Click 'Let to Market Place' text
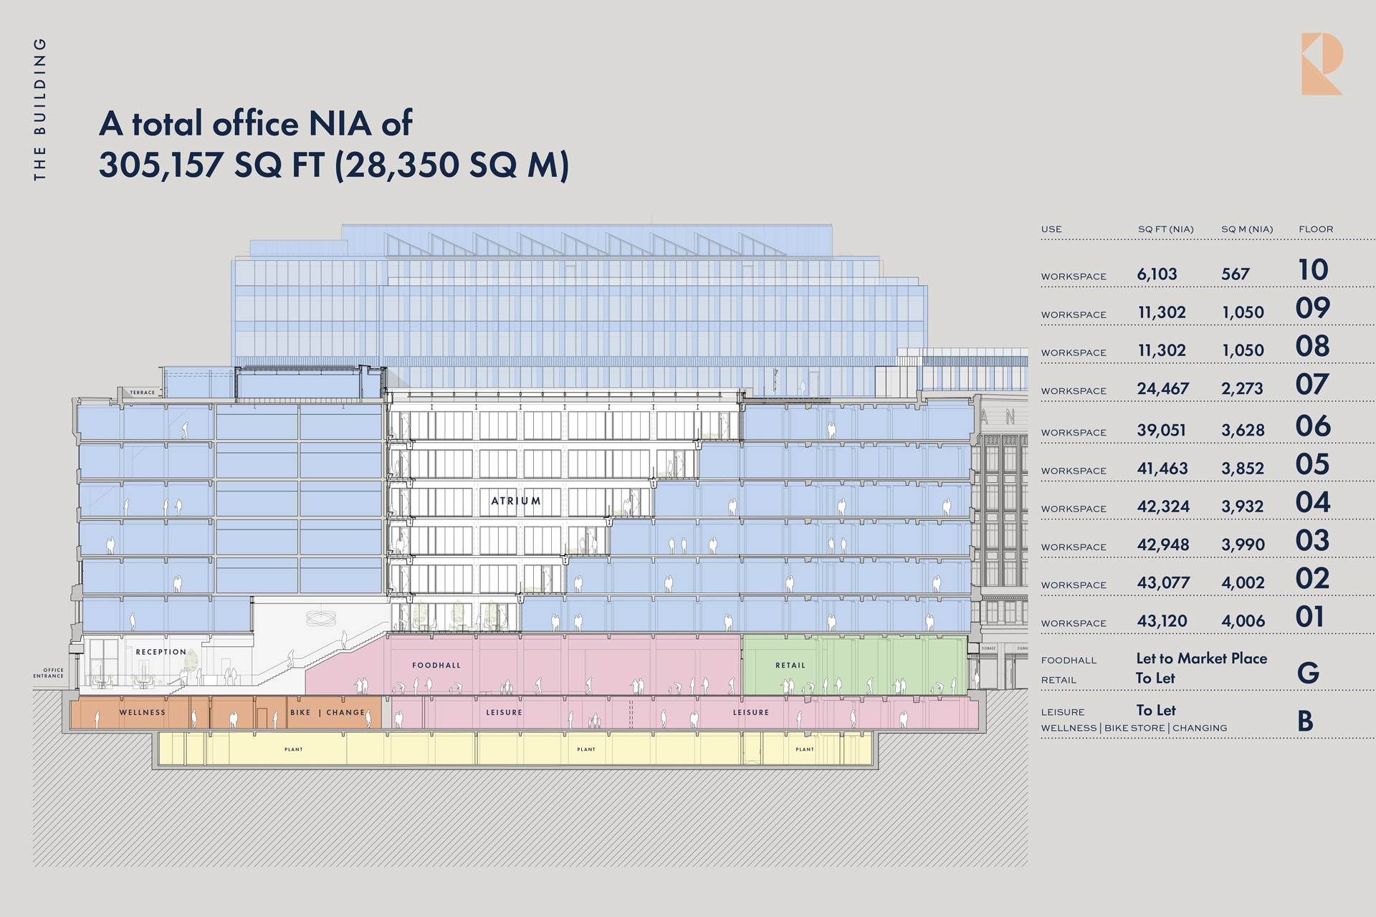 [1201, 658]
